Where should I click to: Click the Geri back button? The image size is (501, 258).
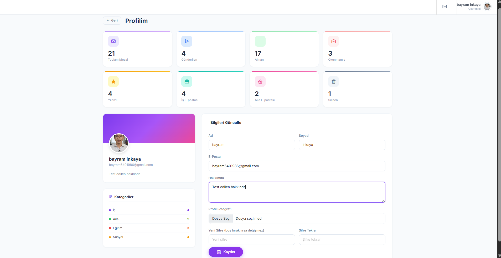point(112,20)
